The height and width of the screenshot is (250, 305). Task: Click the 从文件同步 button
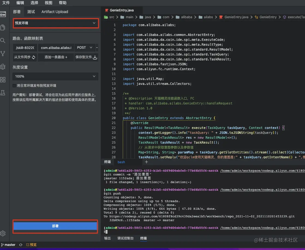tap(25, 57)
